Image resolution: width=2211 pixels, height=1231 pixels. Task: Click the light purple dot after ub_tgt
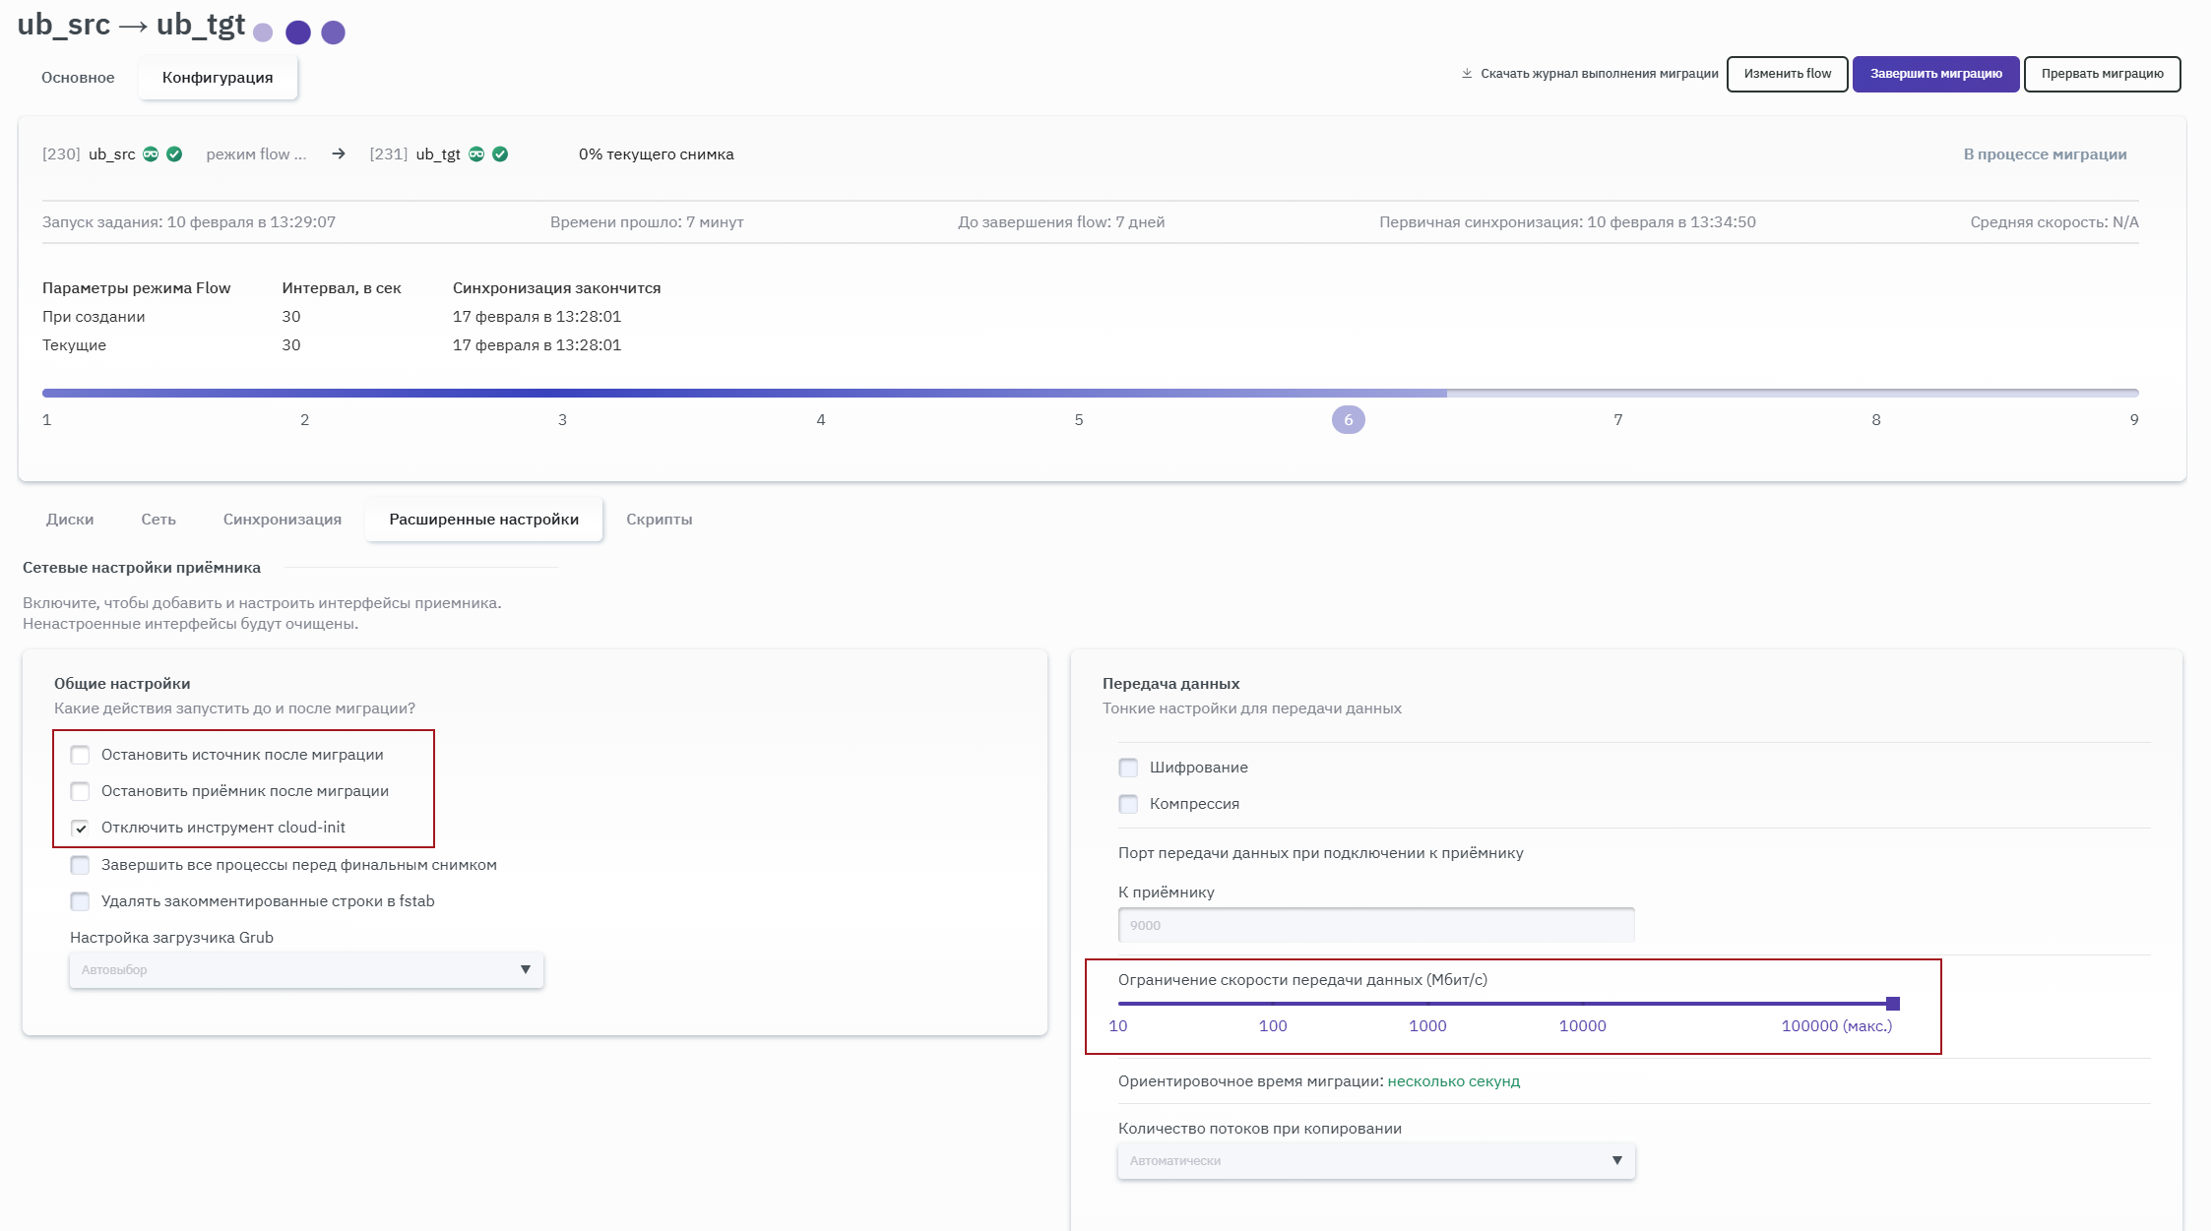[263, 32]
